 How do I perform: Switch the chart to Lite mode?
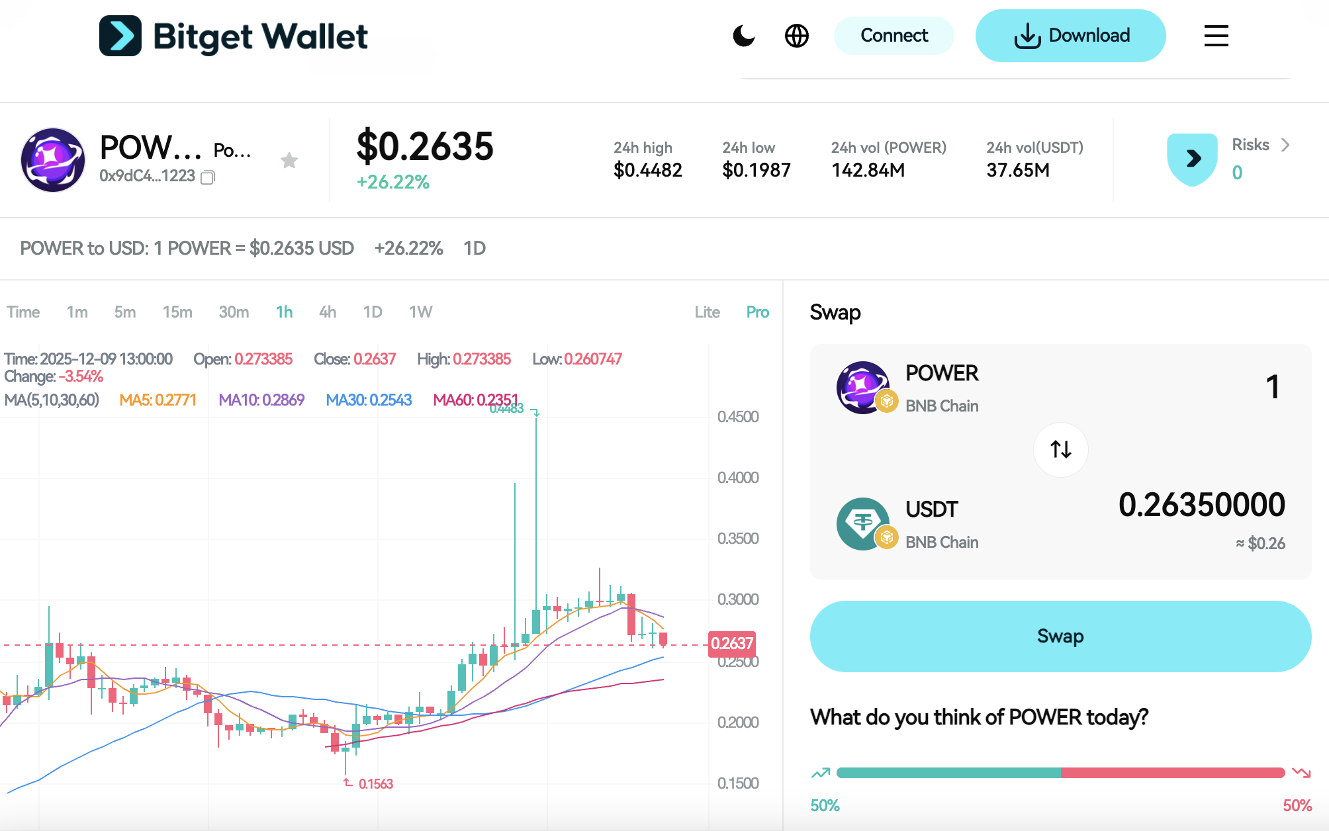tap(708, 312)
